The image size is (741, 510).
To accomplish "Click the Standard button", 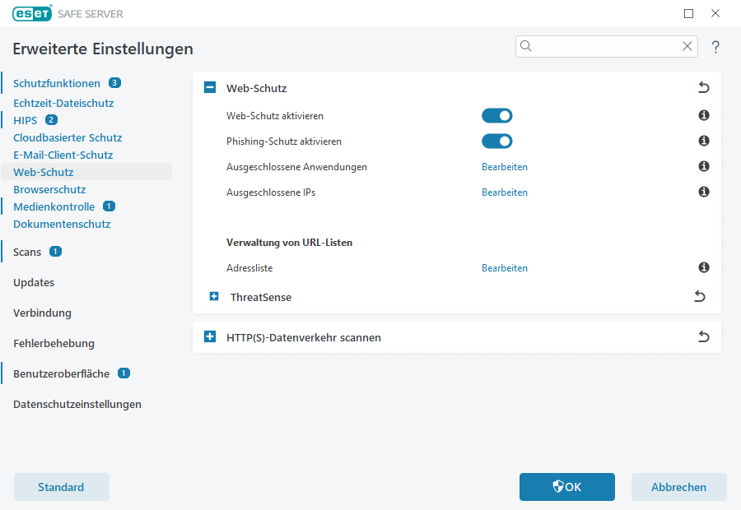I will coord(61,486).
